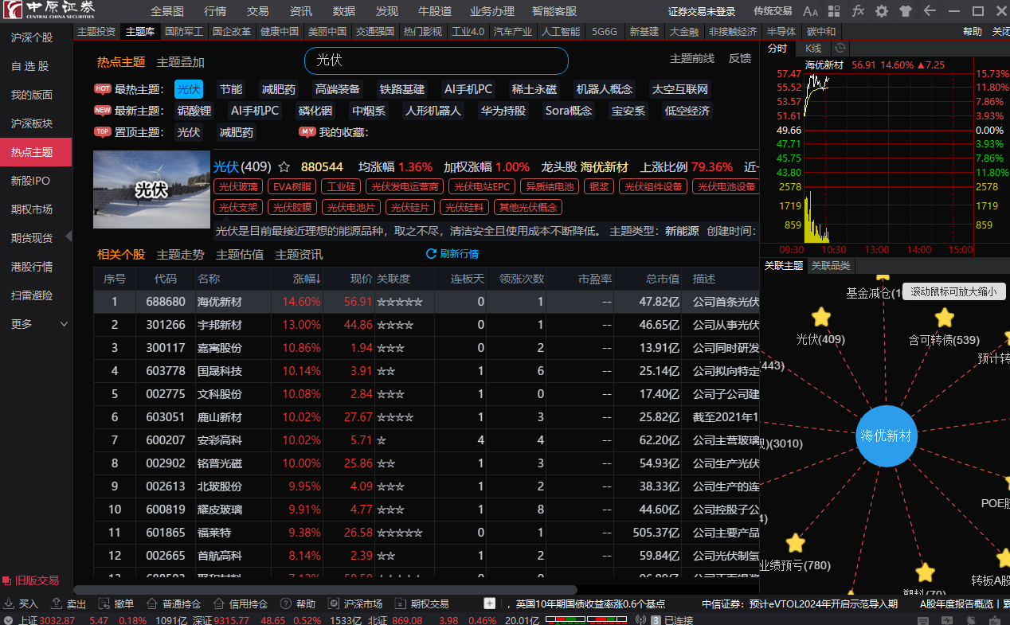The image size is (1010, 625).
Task: Open 牛股道 in the top menu
Action: (x=435, y=11)
